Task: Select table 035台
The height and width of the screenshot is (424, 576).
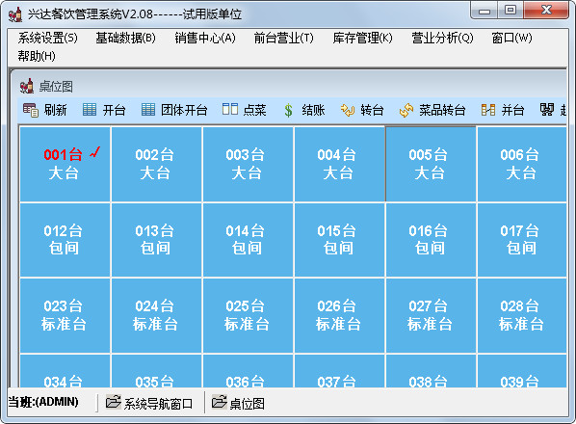Action: click(x=156, y=371)
